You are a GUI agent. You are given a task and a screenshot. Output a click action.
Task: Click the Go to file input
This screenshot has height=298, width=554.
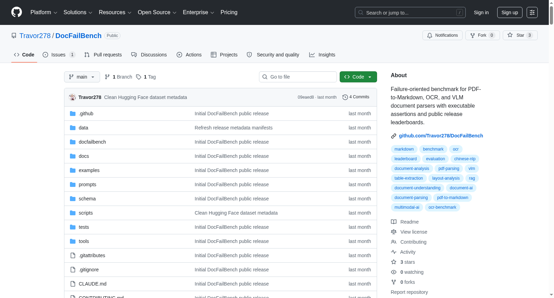point(298,77)
